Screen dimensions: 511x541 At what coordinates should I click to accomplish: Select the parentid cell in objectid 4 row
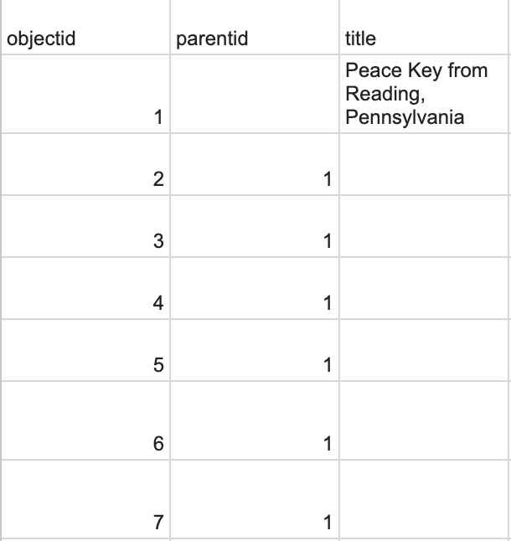pyautogui.click(x=254, y=288)
